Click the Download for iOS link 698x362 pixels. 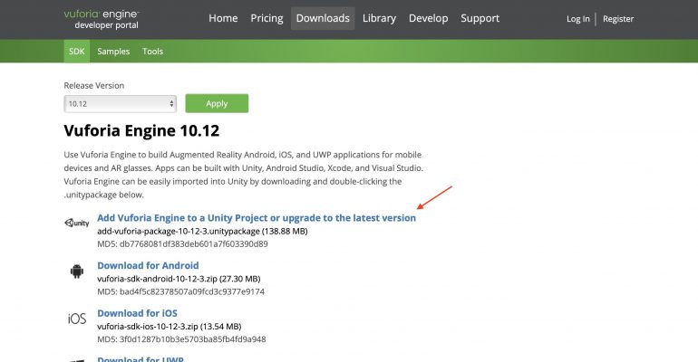coord(137,313)
